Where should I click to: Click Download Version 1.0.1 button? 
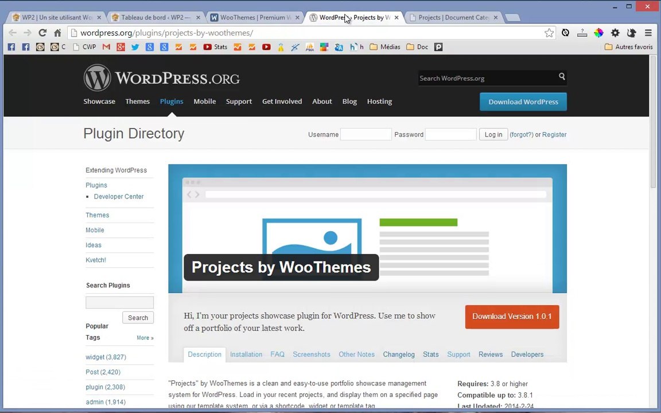click(x=512, y=317)
